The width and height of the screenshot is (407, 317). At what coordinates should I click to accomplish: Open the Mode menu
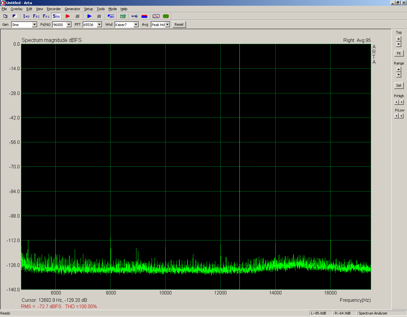tap(113, 9)
